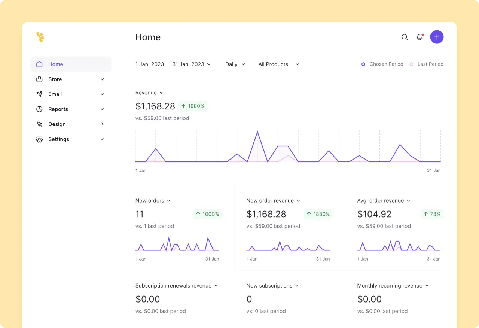Open the search icon in the top bar
479x328 pixels.
point(405,37)
